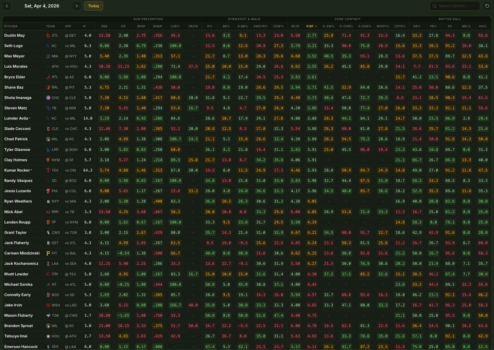494x350 pixels.
Task: Click the Strikeout & Walk group header
Action: pos(244,19)
